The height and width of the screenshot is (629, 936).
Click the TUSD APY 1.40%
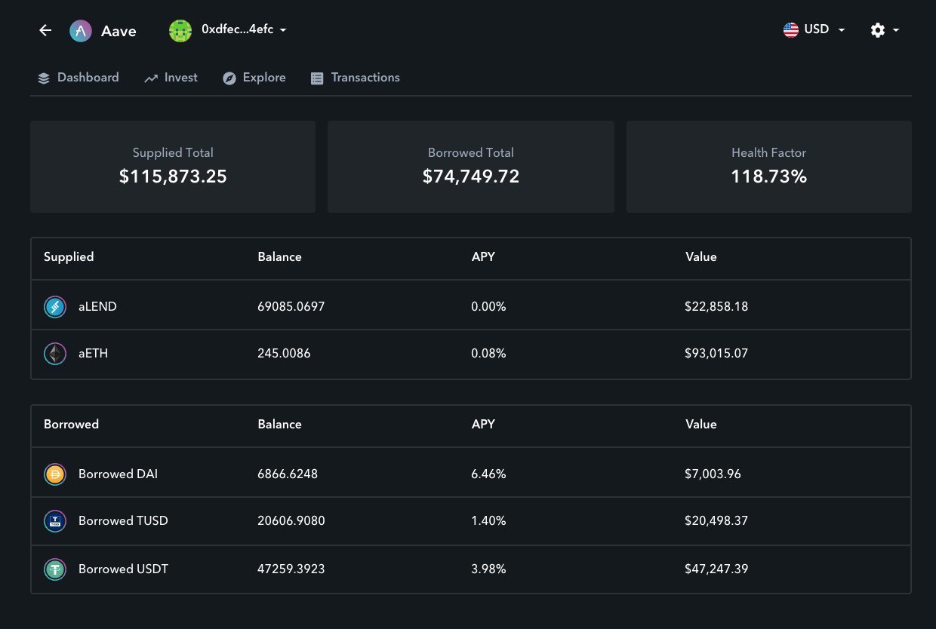point(488,520)
